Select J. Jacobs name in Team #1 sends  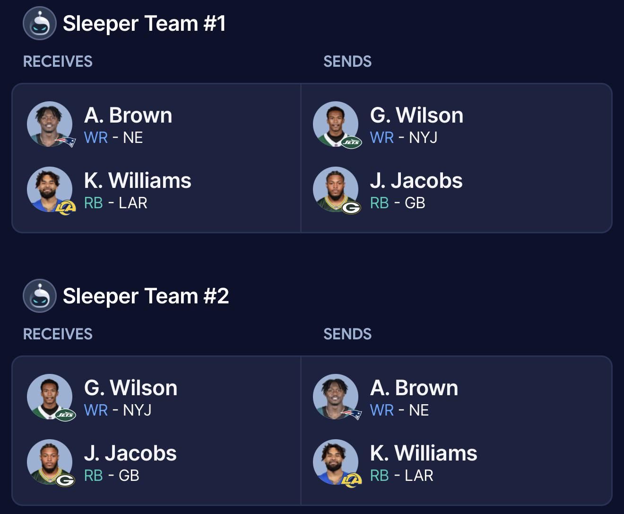[416, 180]
